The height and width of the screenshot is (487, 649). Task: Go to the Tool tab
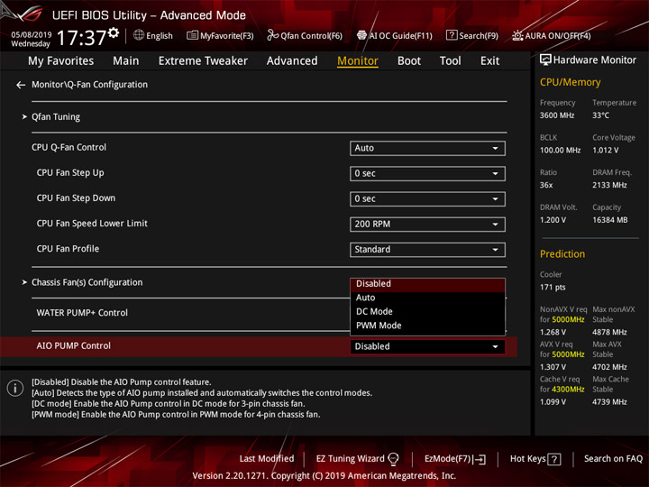[x=451, y=61]
